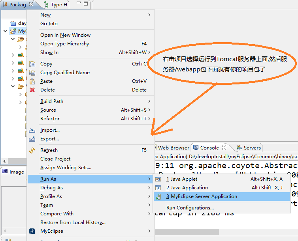The image size is (298, 241).
Task: Collapse the open folder node in the tree
Action: coord(13,86)
